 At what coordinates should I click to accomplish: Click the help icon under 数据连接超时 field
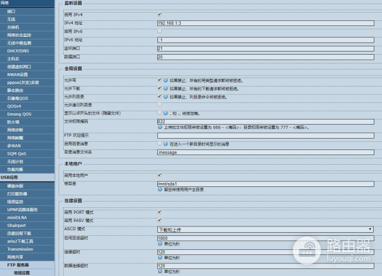click(x=160, y=272)
